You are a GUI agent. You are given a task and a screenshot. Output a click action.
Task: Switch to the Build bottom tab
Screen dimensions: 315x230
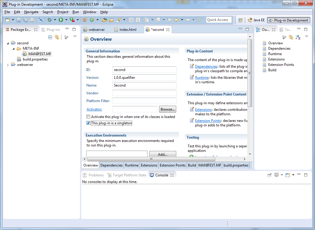tap(192, 165)
